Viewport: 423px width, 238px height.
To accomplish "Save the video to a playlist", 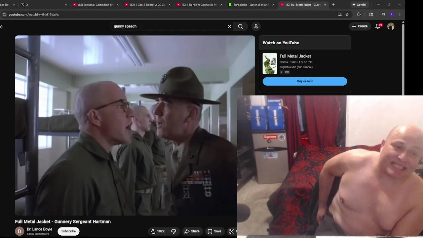I will coord(214,231).
